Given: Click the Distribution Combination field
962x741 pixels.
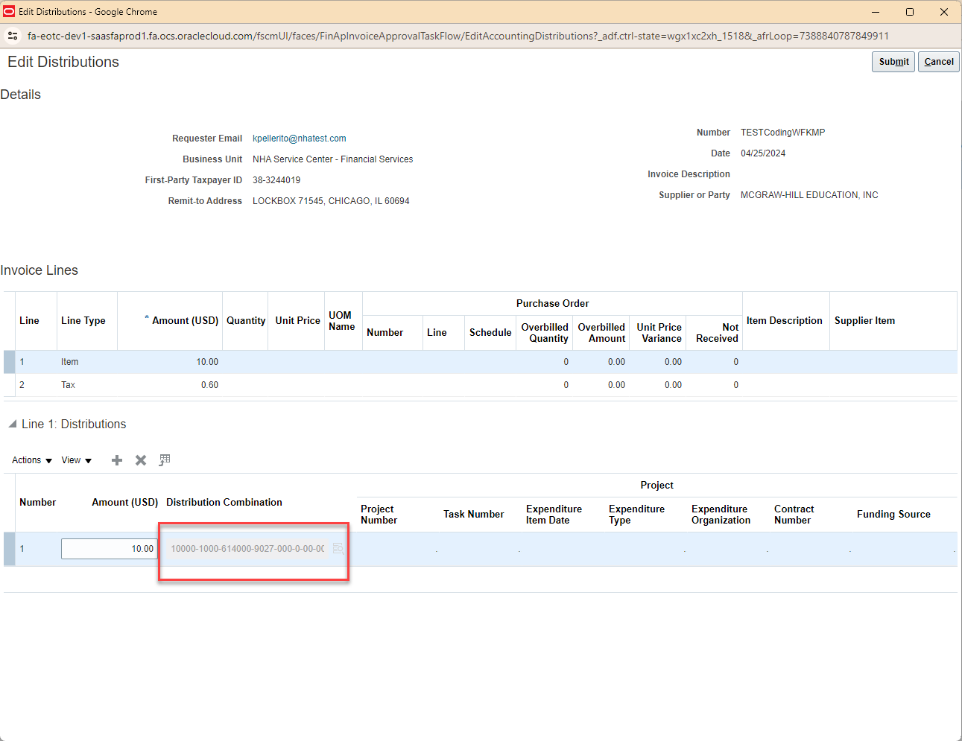Looking at the screenshot, I should (247, 549).
